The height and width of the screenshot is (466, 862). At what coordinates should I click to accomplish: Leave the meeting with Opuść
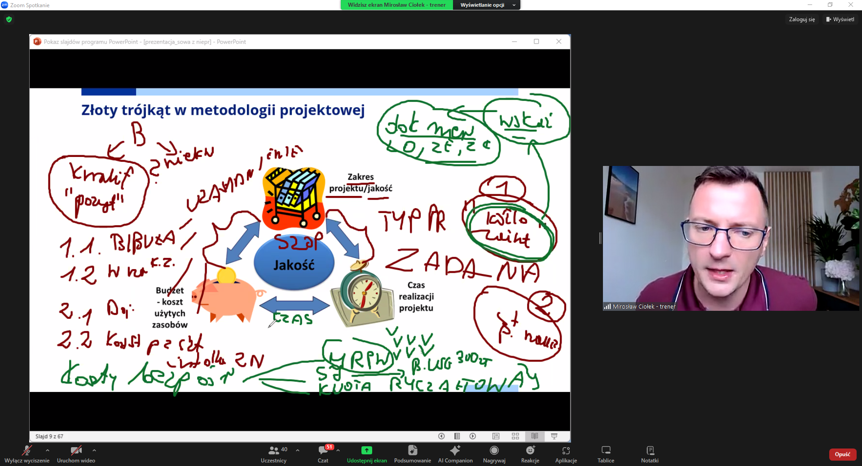(842, 454)
